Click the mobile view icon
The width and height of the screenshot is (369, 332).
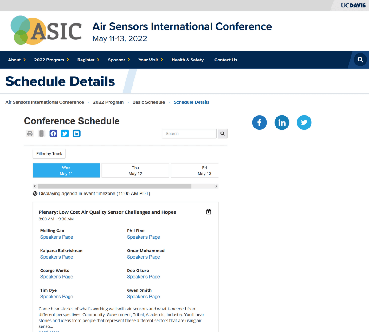(42, 133)
